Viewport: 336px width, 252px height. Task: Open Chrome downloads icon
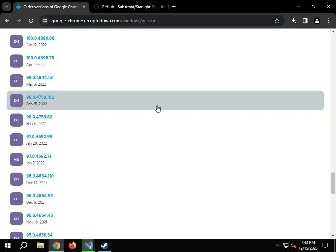tap(293, 21)
